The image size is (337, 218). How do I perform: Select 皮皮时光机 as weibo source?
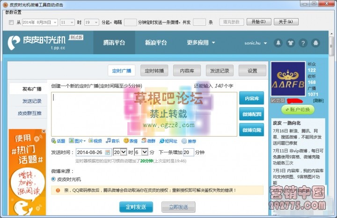[x=53, y=179]
